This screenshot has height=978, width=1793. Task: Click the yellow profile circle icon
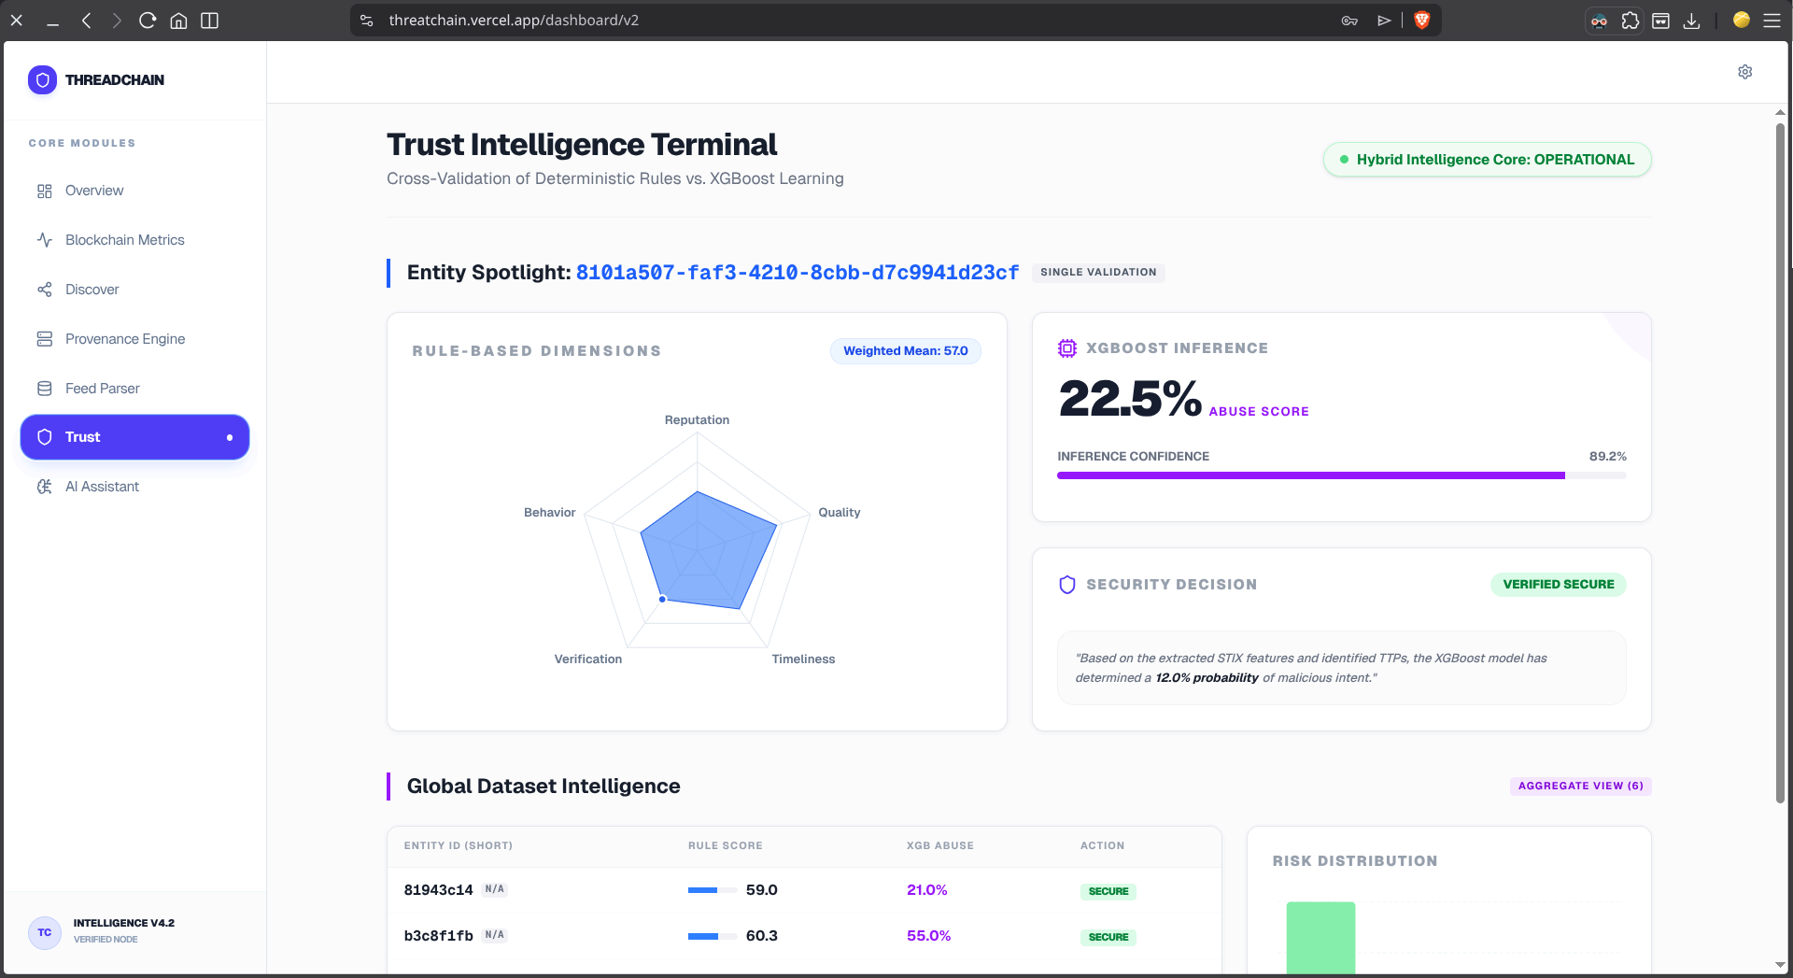1741,20
